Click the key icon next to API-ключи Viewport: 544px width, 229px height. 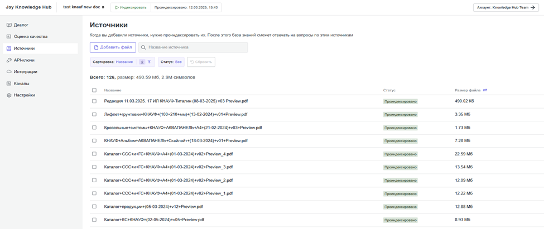click(9, 60)
